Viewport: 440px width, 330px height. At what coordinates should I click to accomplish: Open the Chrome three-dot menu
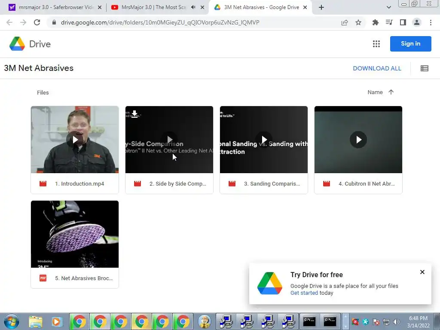tap(431, 22)
